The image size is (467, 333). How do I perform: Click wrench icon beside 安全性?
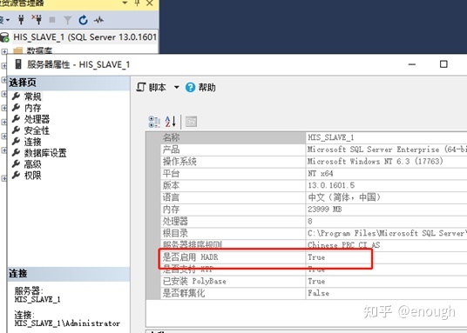click(16, 130)
